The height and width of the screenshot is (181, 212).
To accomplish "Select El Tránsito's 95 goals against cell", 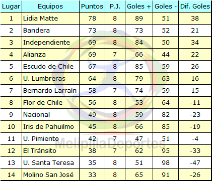I will point(166,151).
